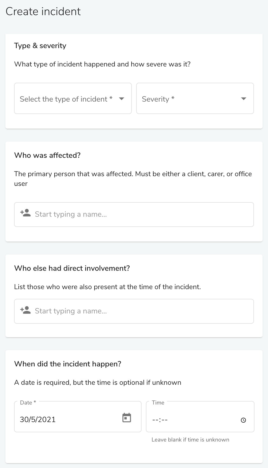Select the minutes portion of Time field
The height and width of the screenshot is (468, 268).
[x=165, y=420]
